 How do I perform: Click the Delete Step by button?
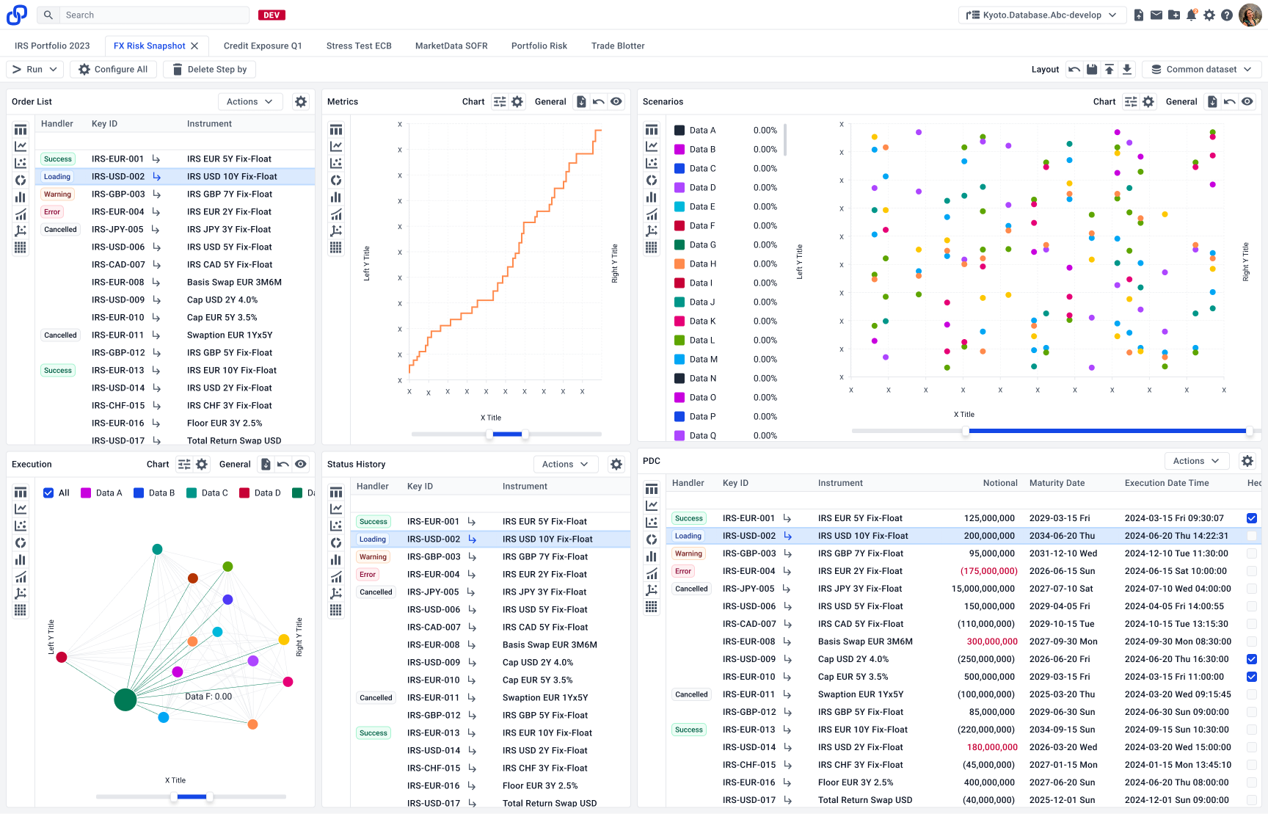pos(210,69)
